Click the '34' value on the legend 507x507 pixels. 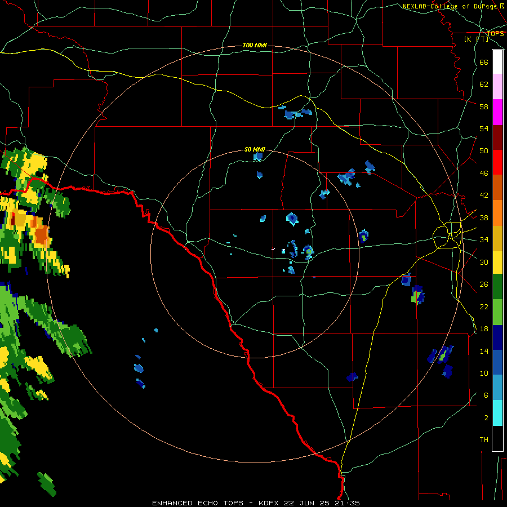point(484,240)
